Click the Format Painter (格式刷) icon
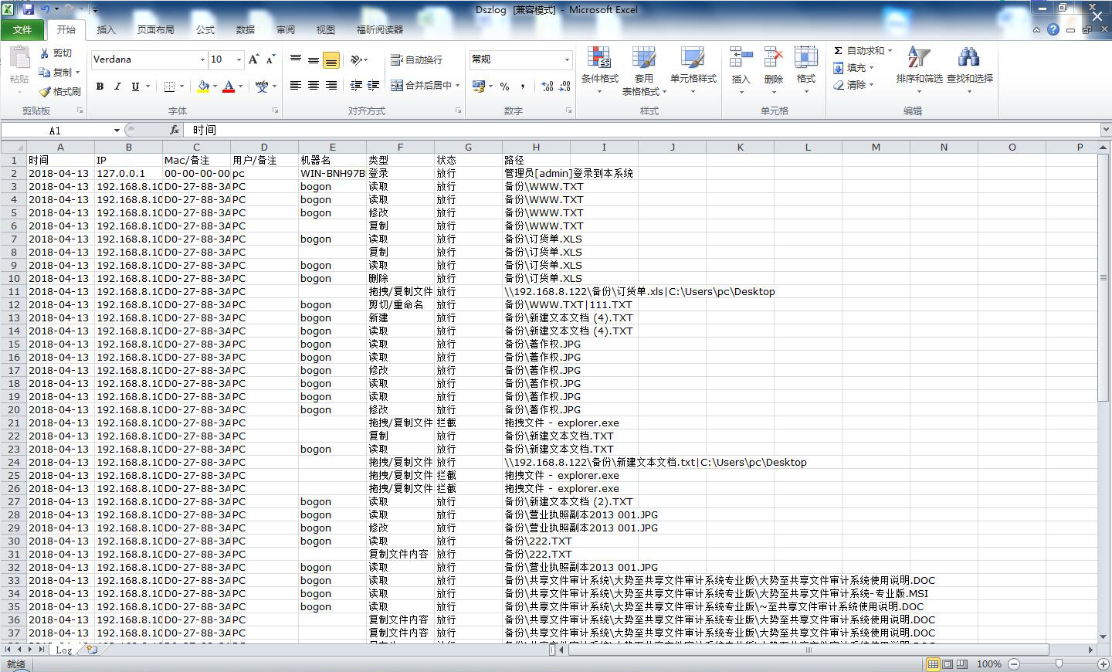The height and width of the screenshot is (672, 1112). tap(45, 91)
